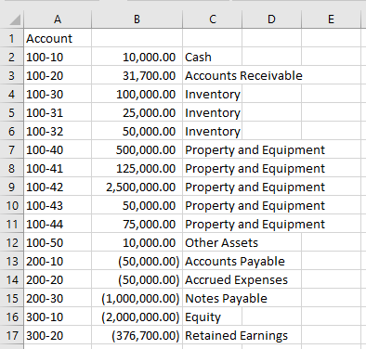366x349 pixels.
Task: Select the 2,500,000.00 amount cell
Action: (x=137, y=187)
